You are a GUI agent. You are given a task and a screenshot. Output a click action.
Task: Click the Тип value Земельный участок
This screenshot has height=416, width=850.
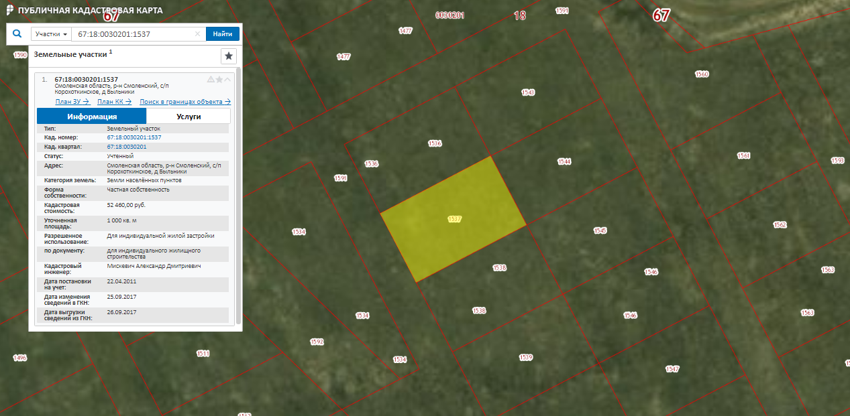134,128
